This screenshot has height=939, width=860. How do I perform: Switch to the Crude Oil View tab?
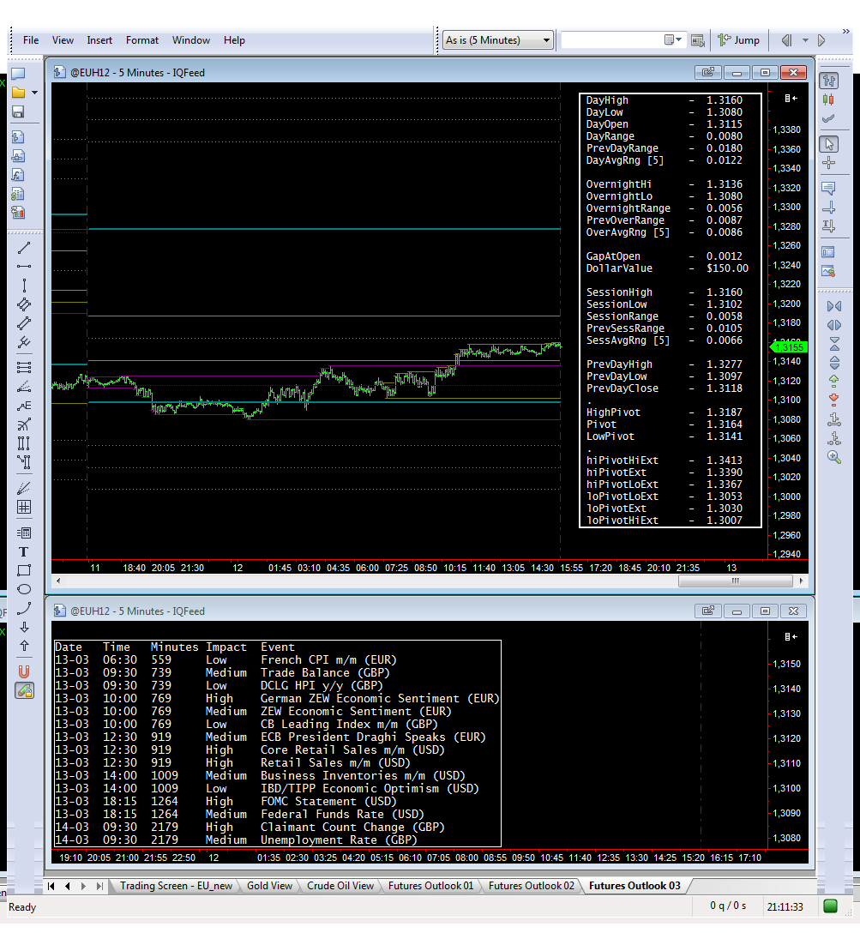(x=340, y=886)
